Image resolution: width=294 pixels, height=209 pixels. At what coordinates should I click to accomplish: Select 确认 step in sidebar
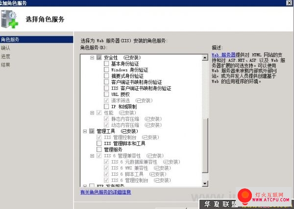click(5, 48)
